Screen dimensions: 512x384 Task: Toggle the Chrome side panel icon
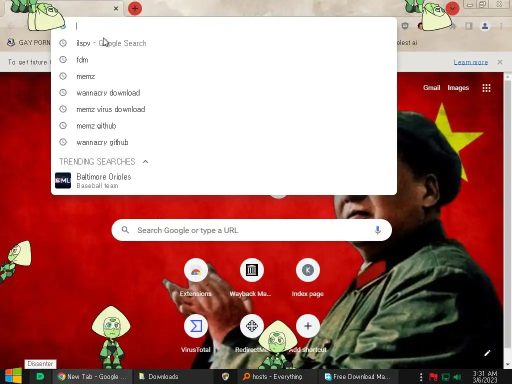[469, 26]
